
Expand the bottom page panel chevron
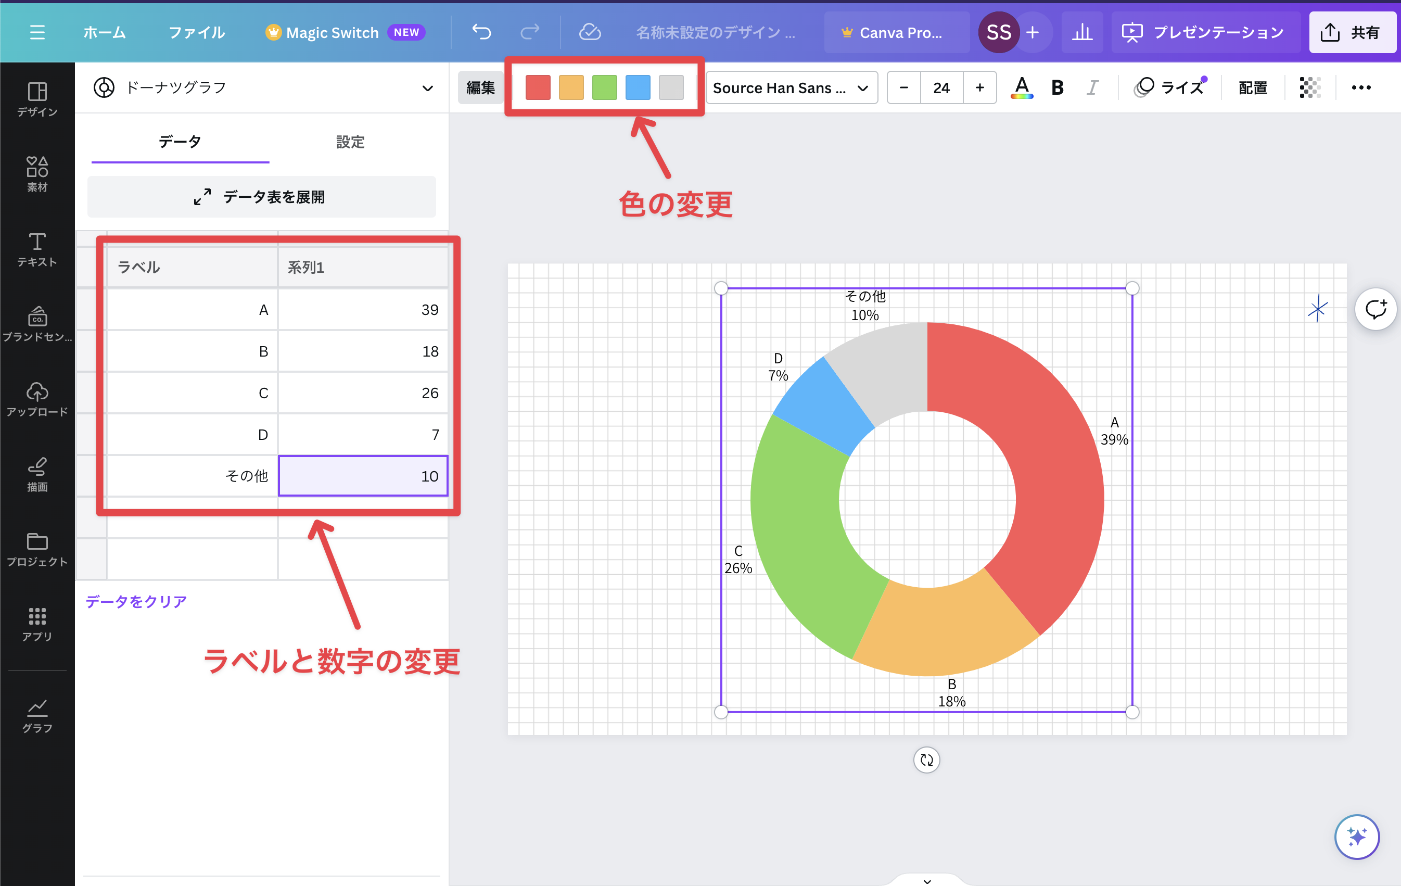[927, 881]
